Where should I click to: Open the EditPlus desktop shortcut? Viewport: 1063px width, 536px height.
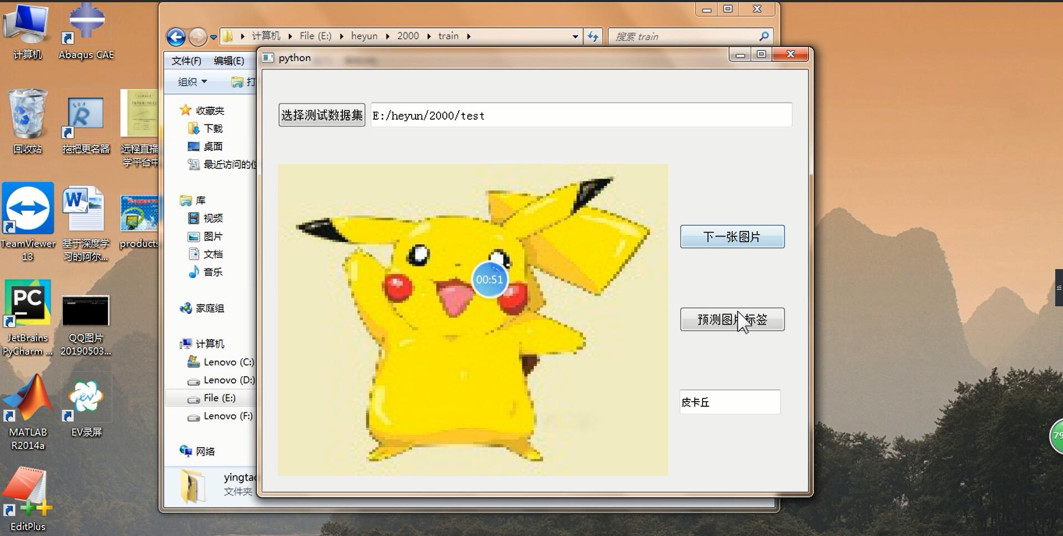[28, 499]
